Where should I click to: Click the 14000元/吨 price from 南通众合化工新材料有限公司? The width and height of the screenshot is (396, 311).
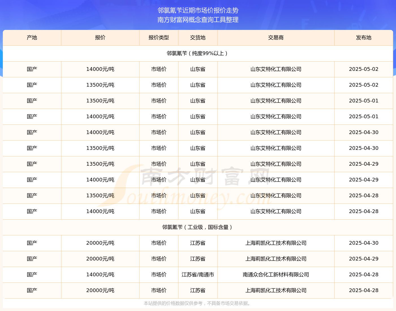100,275
